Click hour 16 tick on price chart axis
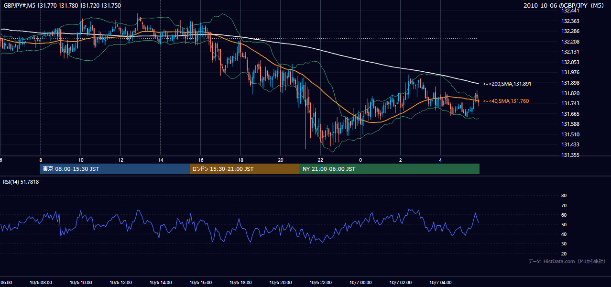This screenshot has width=611, height=287. click(201, 160)
